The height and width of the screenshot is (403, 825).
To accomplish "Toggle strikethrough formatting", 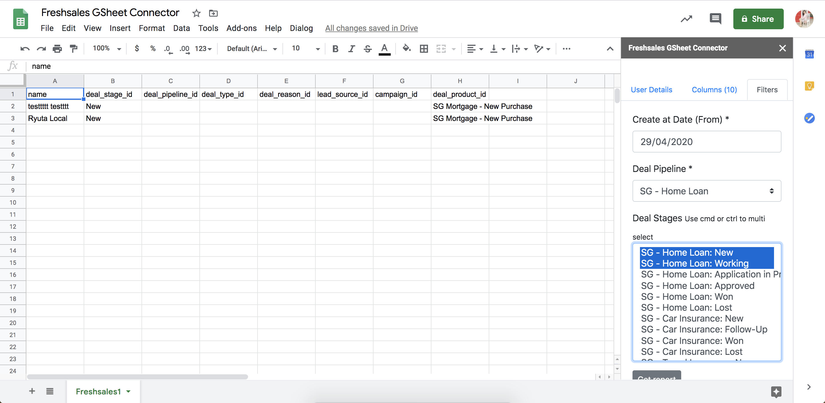I will (368, 49).
